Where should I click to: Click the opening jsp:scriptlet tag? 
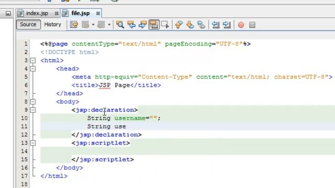point(100,143)
